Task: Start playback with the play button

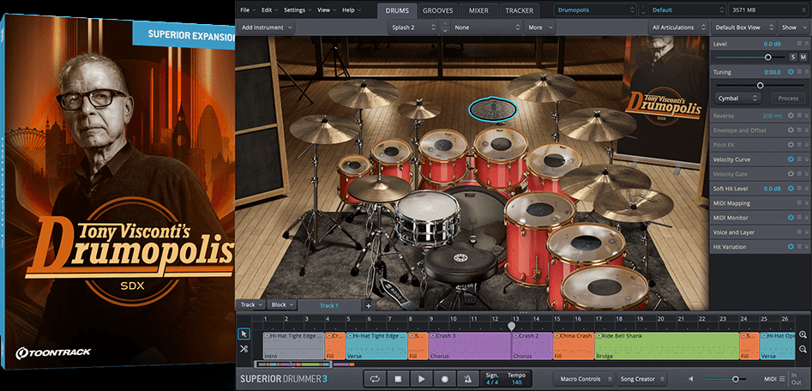Action: (421, 379)
